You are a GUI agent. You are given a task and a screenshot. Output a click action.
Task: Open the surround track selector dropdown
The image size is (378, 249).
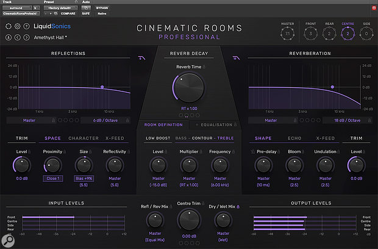(17, 8)
